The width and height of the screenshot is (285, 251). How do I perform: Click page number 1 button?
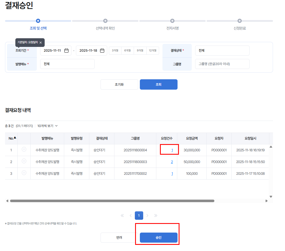click(x=139, y=216)
